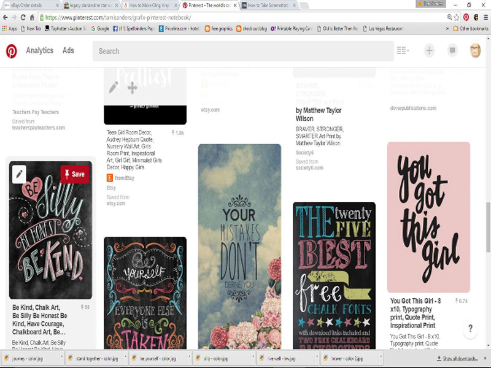Open the free graphics bookmark
Screen dimensions: 491x368
click(x=218, y=28)
